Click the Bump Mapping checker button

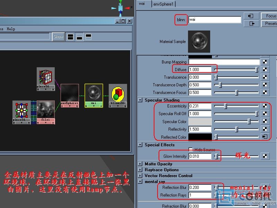[x=265, y=62]
